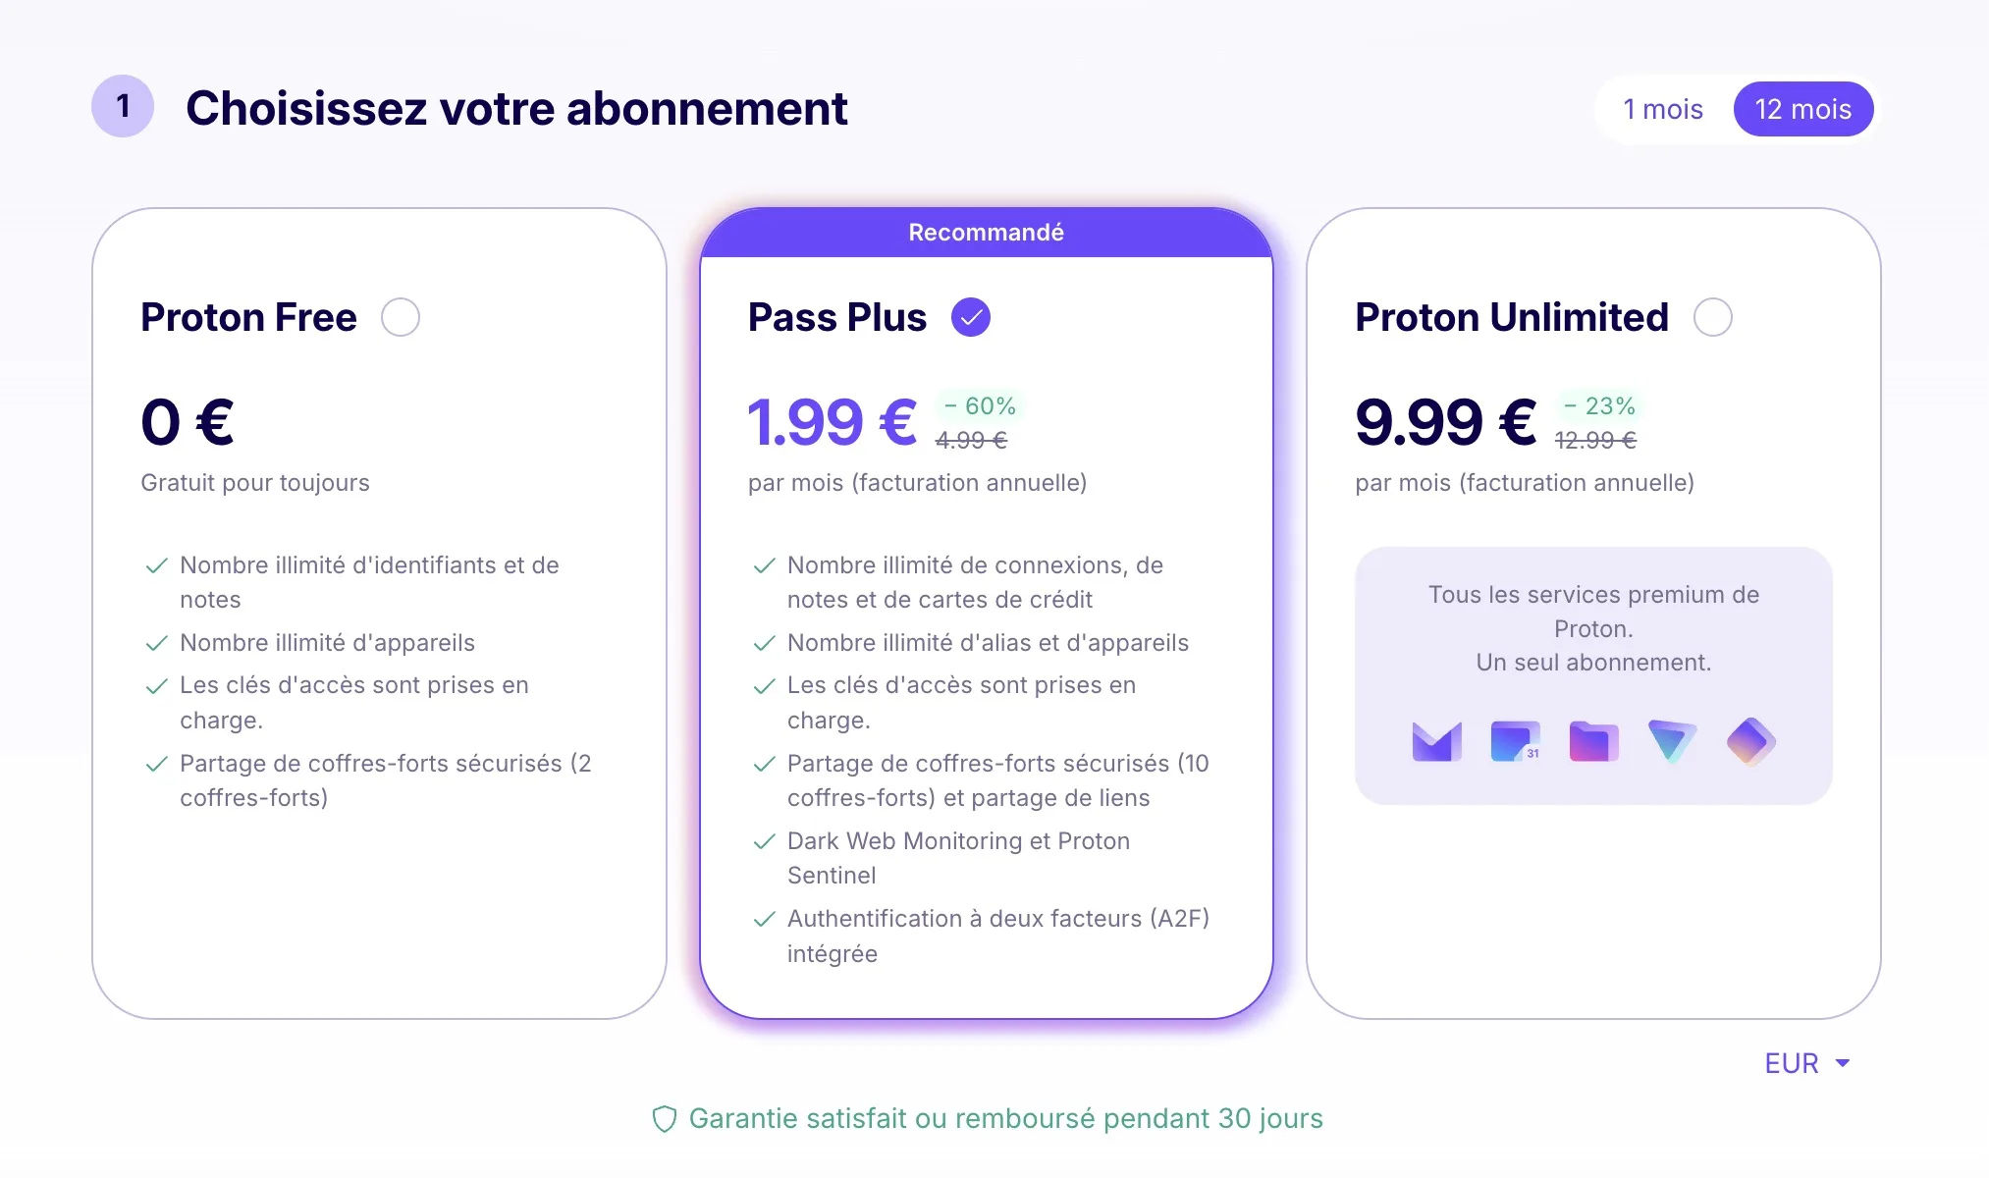Click the -60% discount badge
The width and height of the screenshot is (1989, 1178).
pyautogui.click(x=980, y=405)
